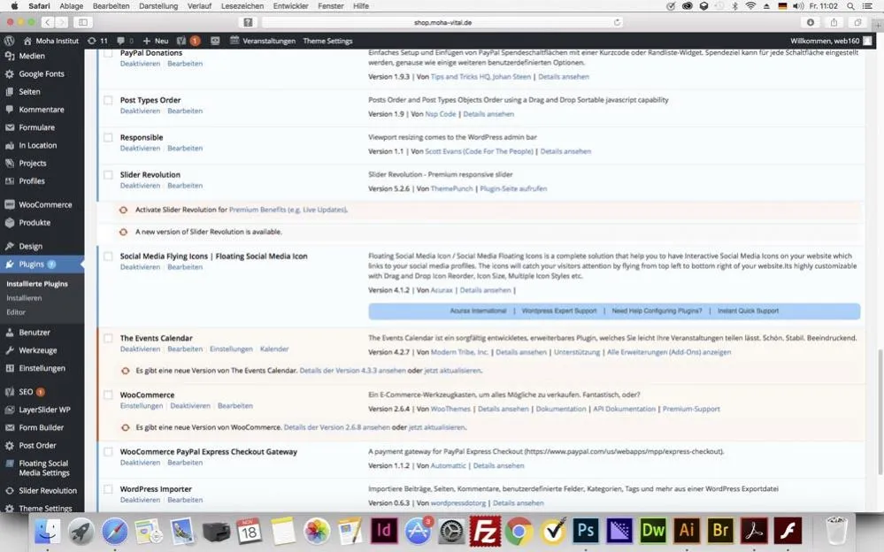Open SEO section in sidebar
This screenshot has width=884, height=552.
26,392
